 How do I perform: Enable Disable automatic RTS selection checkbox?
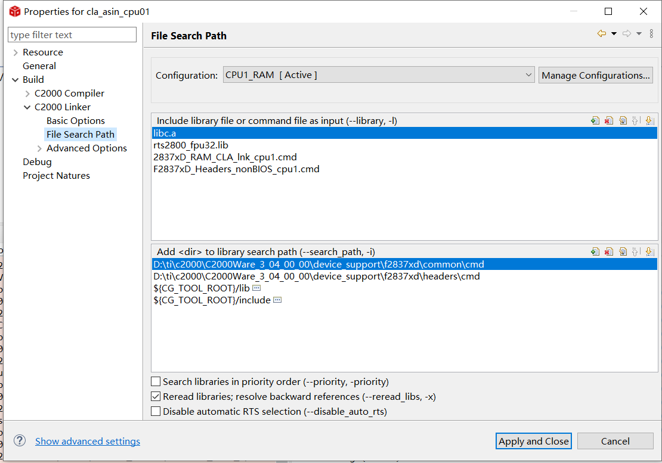click(x=156, y=411)
